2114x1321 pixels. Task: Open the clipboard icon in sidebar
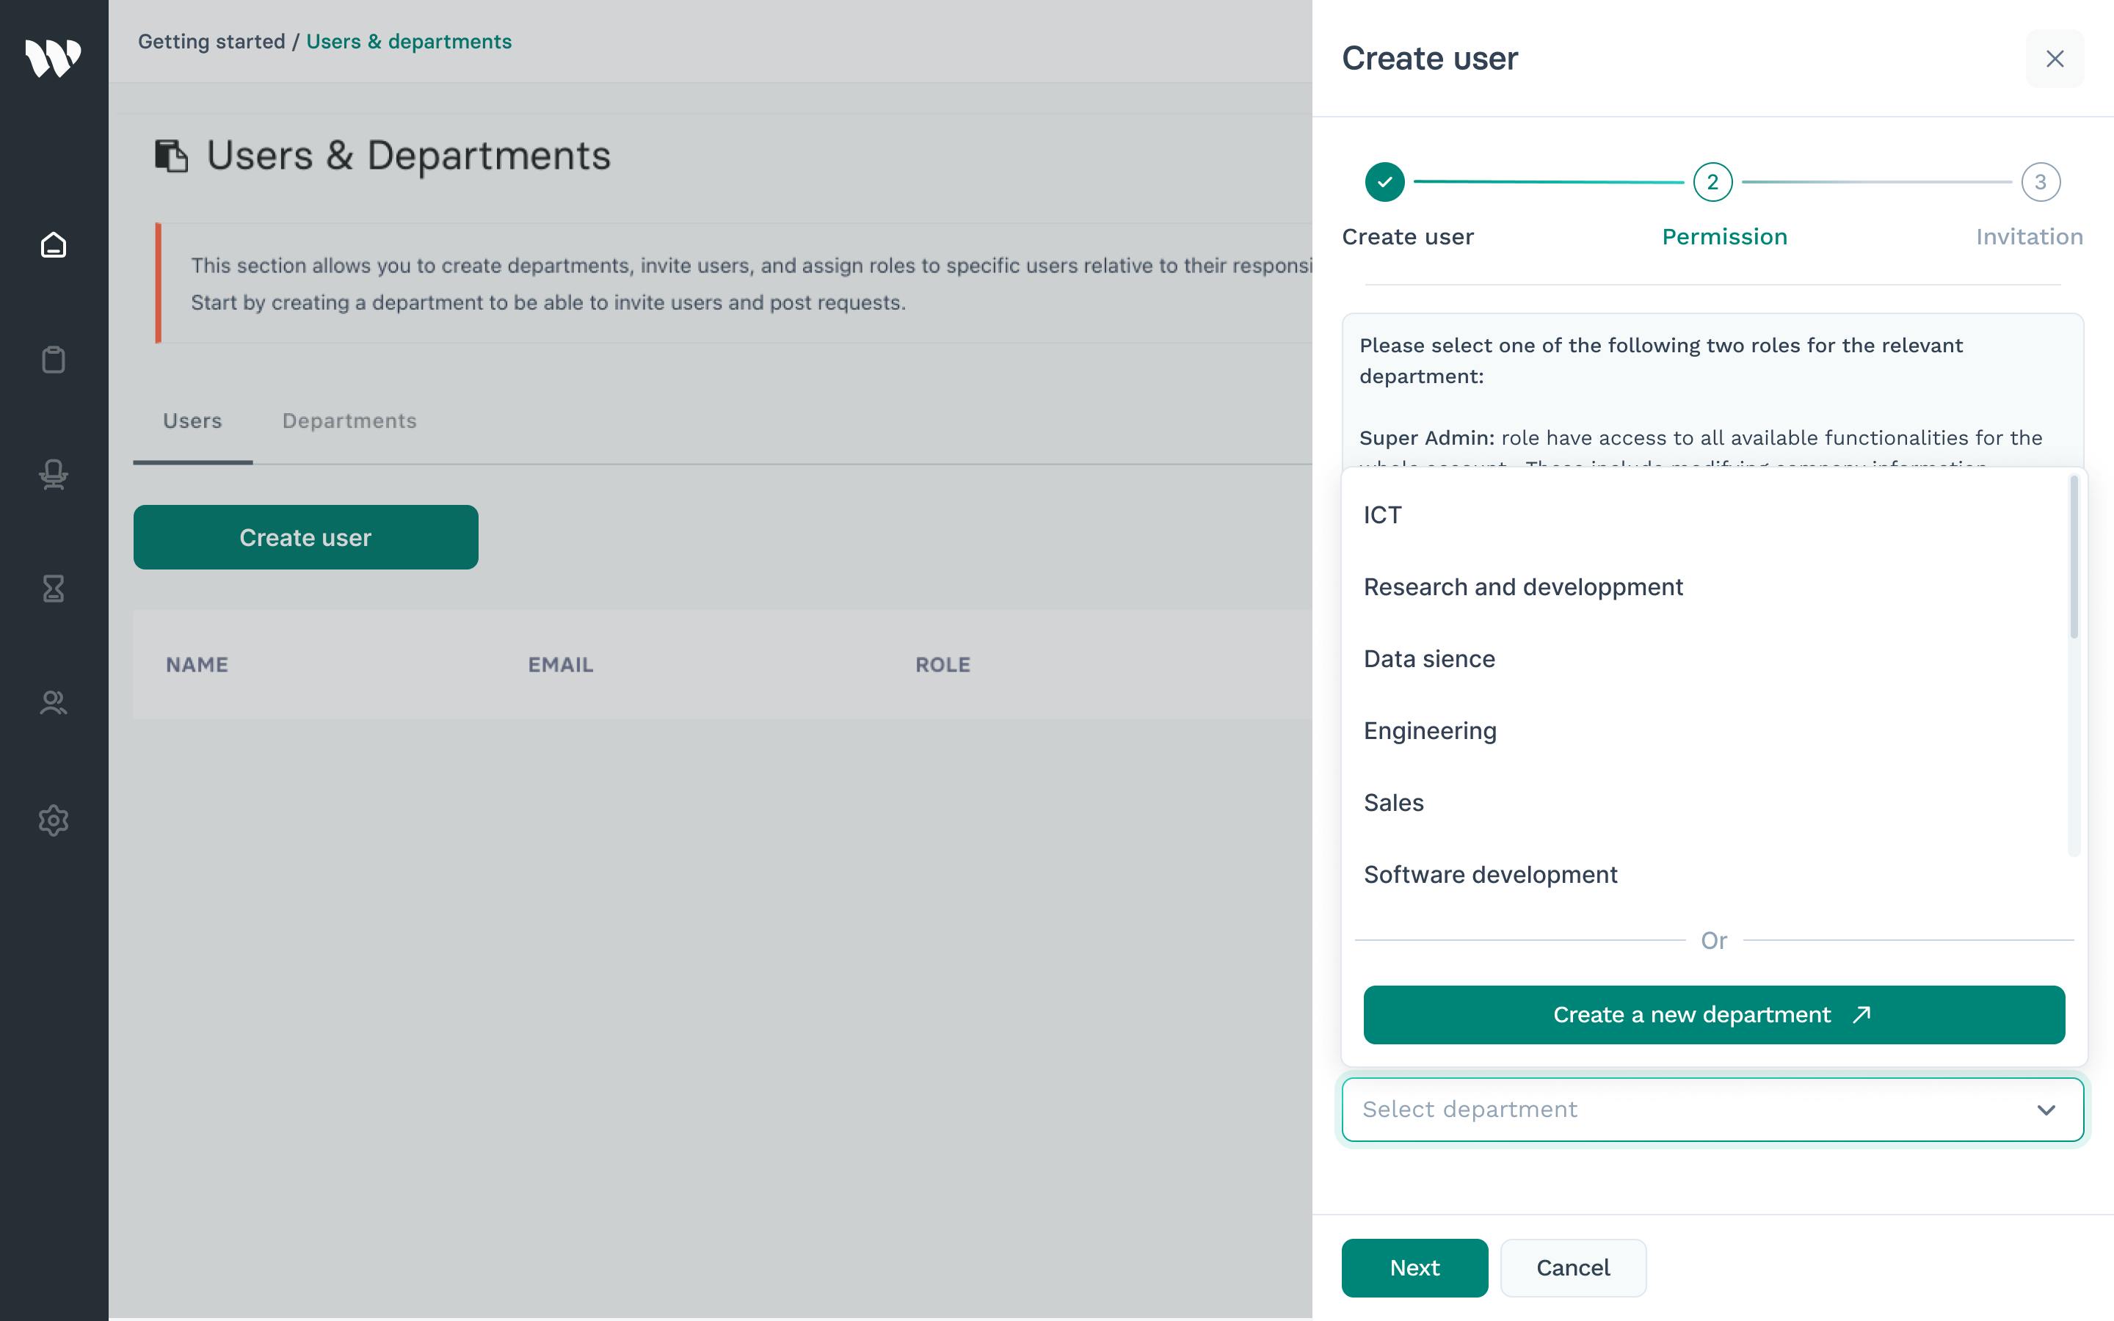[54, 360]
